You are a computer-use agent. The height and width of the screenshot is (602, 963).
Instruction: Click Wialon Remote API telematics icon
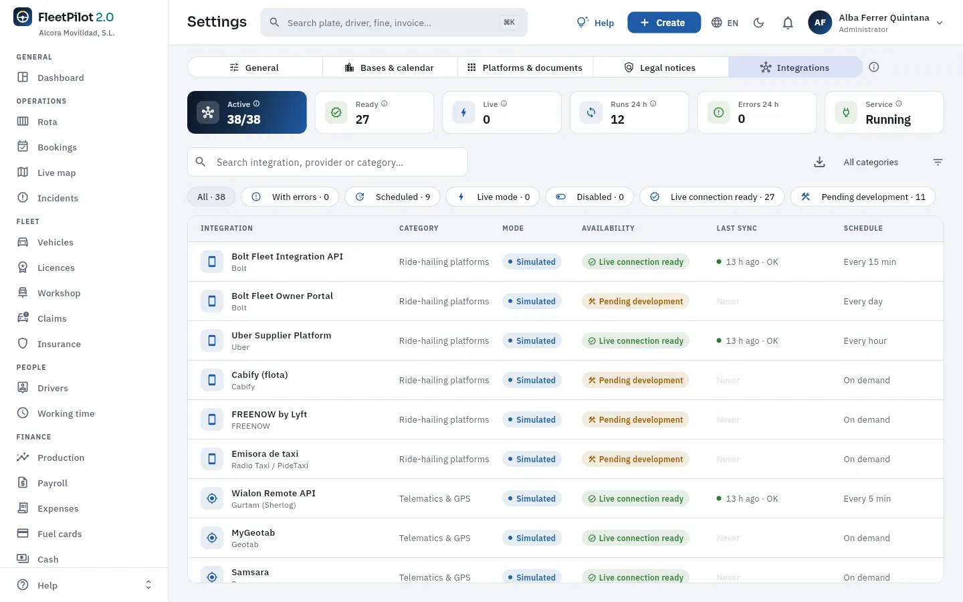point(212,498)
